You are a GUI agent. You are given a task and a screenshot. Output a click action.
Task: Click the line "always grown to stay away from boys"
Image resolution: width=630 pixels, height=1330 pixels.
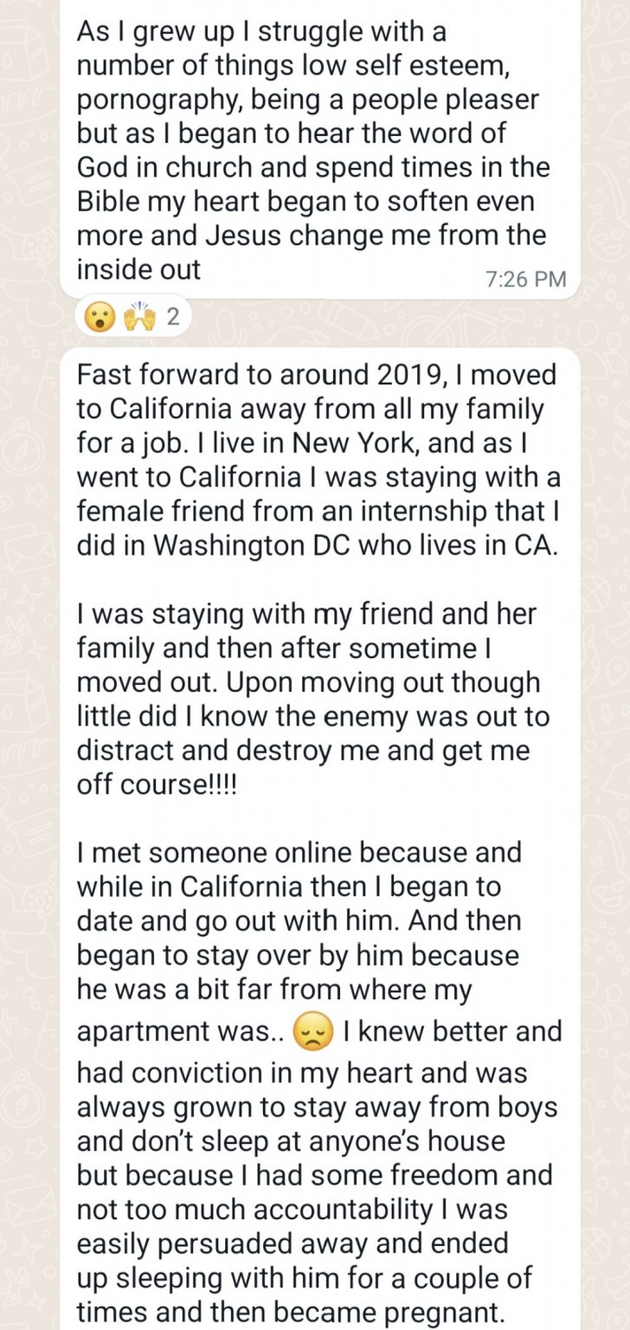[317, 1107]
